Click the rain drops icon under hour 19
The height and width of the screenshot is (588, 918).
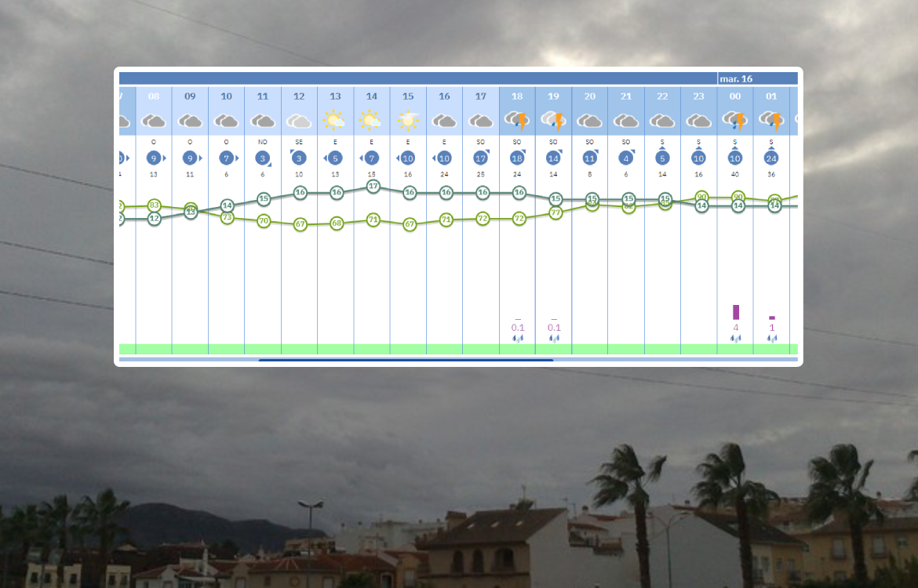tap(554, 339)
